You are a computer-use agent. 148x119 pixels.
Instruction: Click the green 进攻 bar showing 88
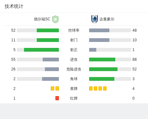point(102,59)
